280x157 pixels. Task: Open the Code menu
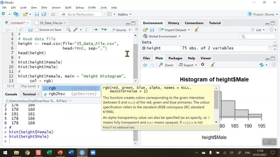23,7
